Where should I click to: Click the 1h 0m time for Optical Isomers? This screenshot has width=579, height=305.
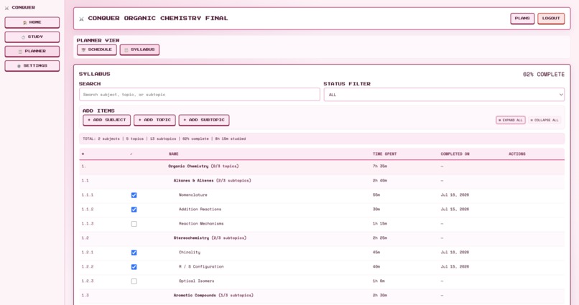tap(379, 281)
